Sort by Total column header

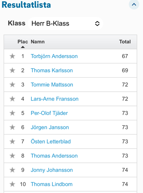coord(125,42)
